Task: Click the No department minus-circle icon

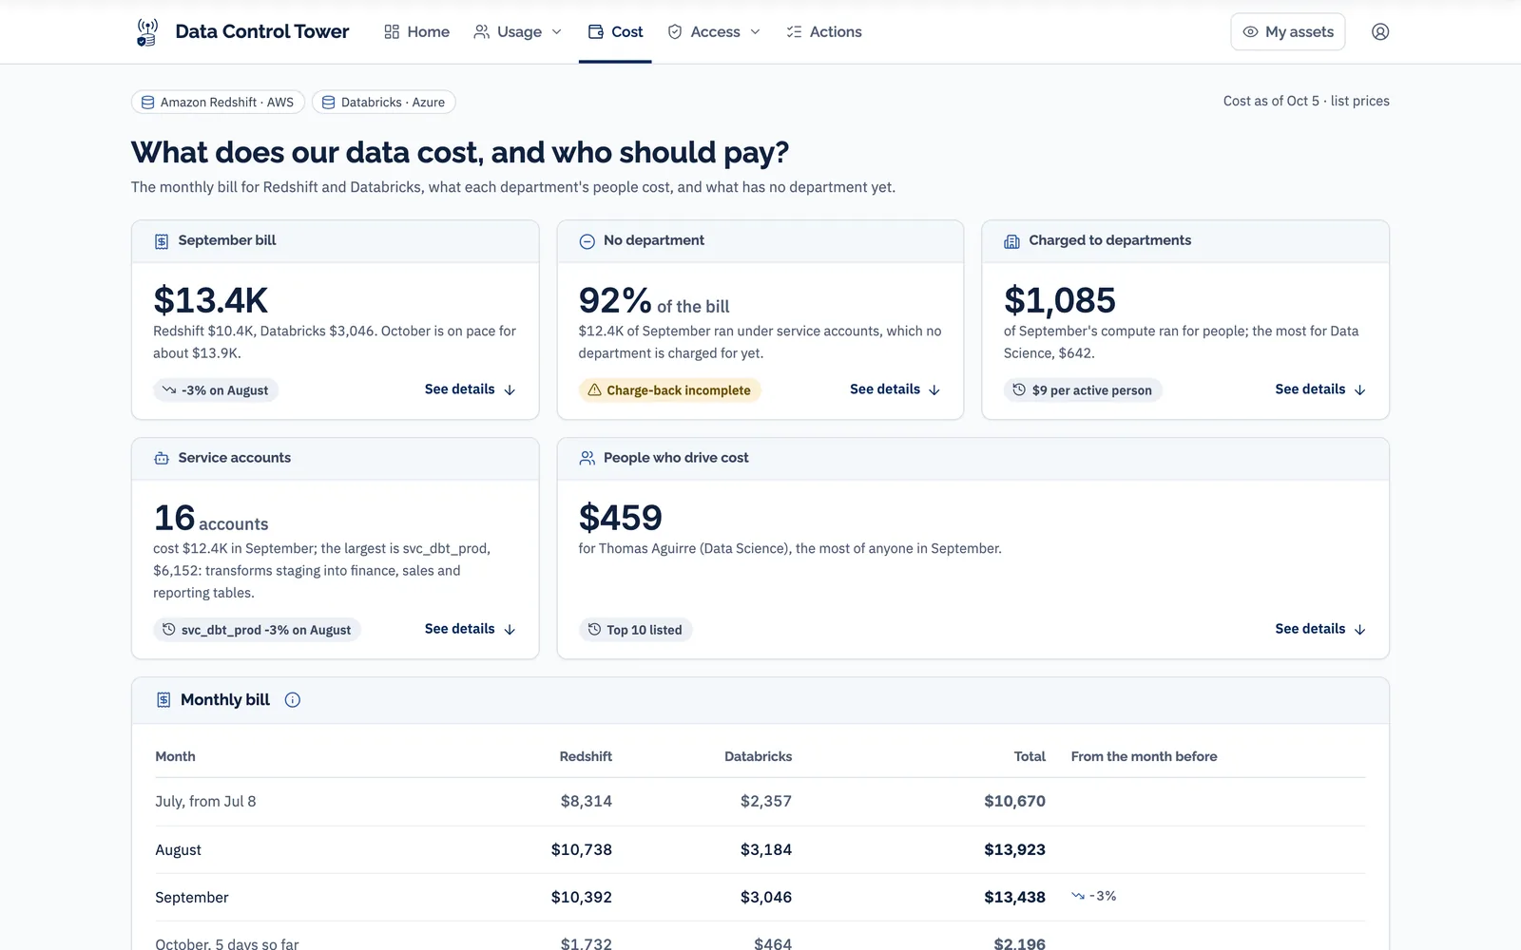Action: (587, 241)
